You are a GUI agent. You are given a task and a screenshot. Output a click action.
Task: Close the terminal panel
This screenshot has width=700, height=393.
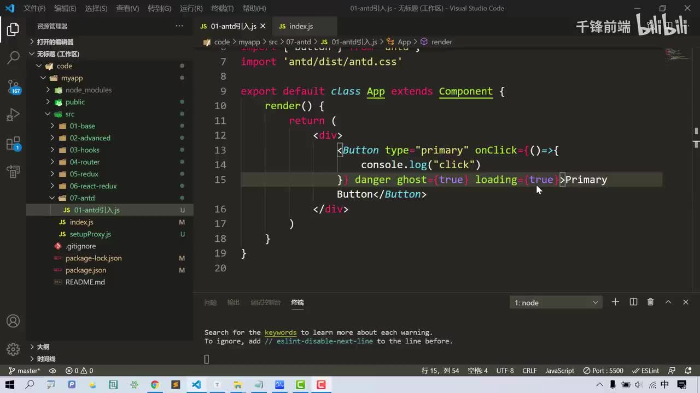point(685,302)
